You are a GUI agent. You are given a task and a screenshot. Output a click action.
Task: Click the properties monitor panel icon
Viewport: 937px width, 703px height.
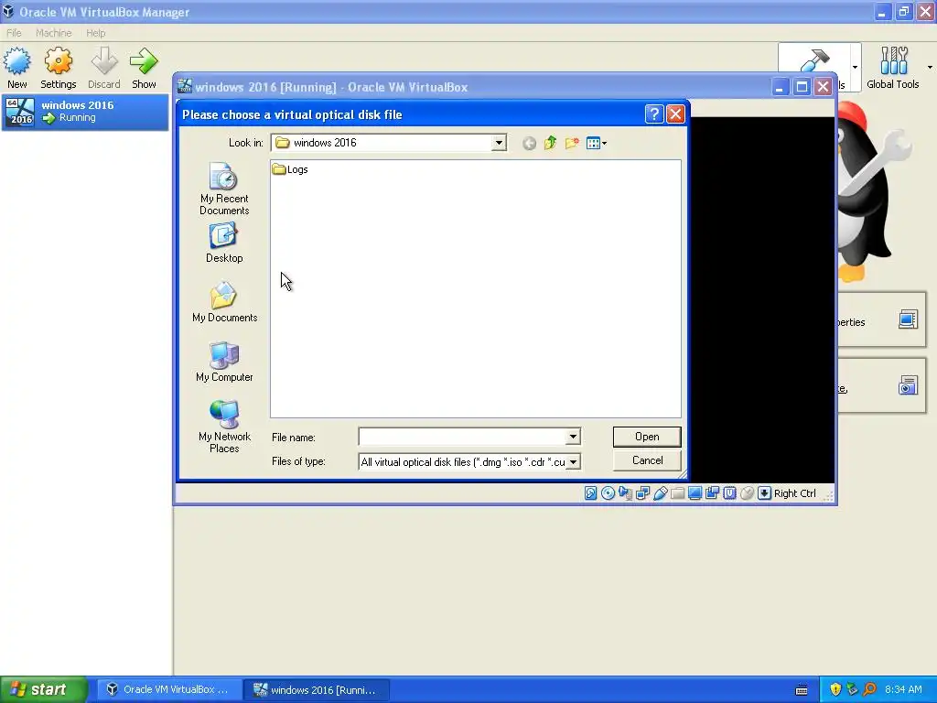(908, 319)
